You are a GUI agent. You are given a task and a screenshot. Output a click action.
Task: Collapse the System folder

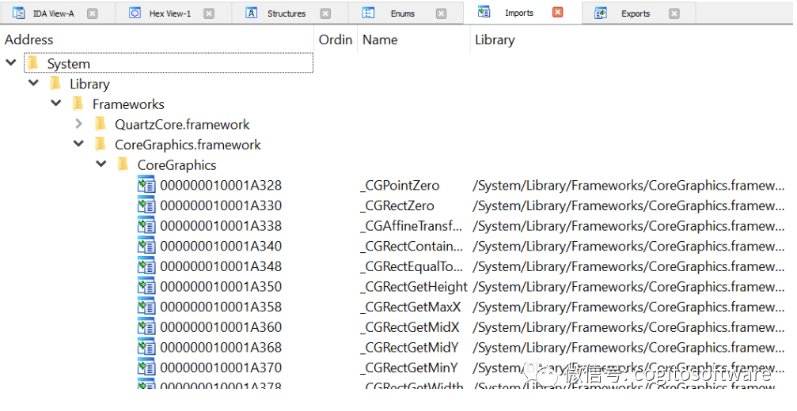click(x=11, y=62)
